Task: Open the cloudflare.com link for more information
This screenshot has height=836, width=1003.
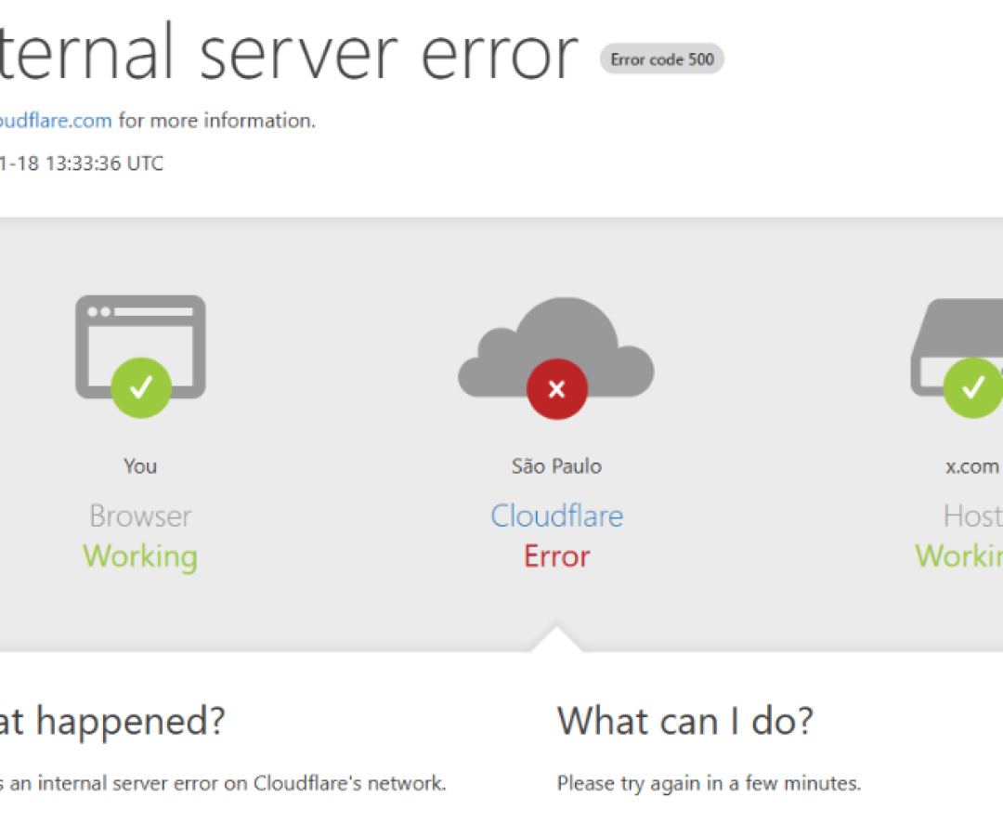Action: (x=56, y=121)
